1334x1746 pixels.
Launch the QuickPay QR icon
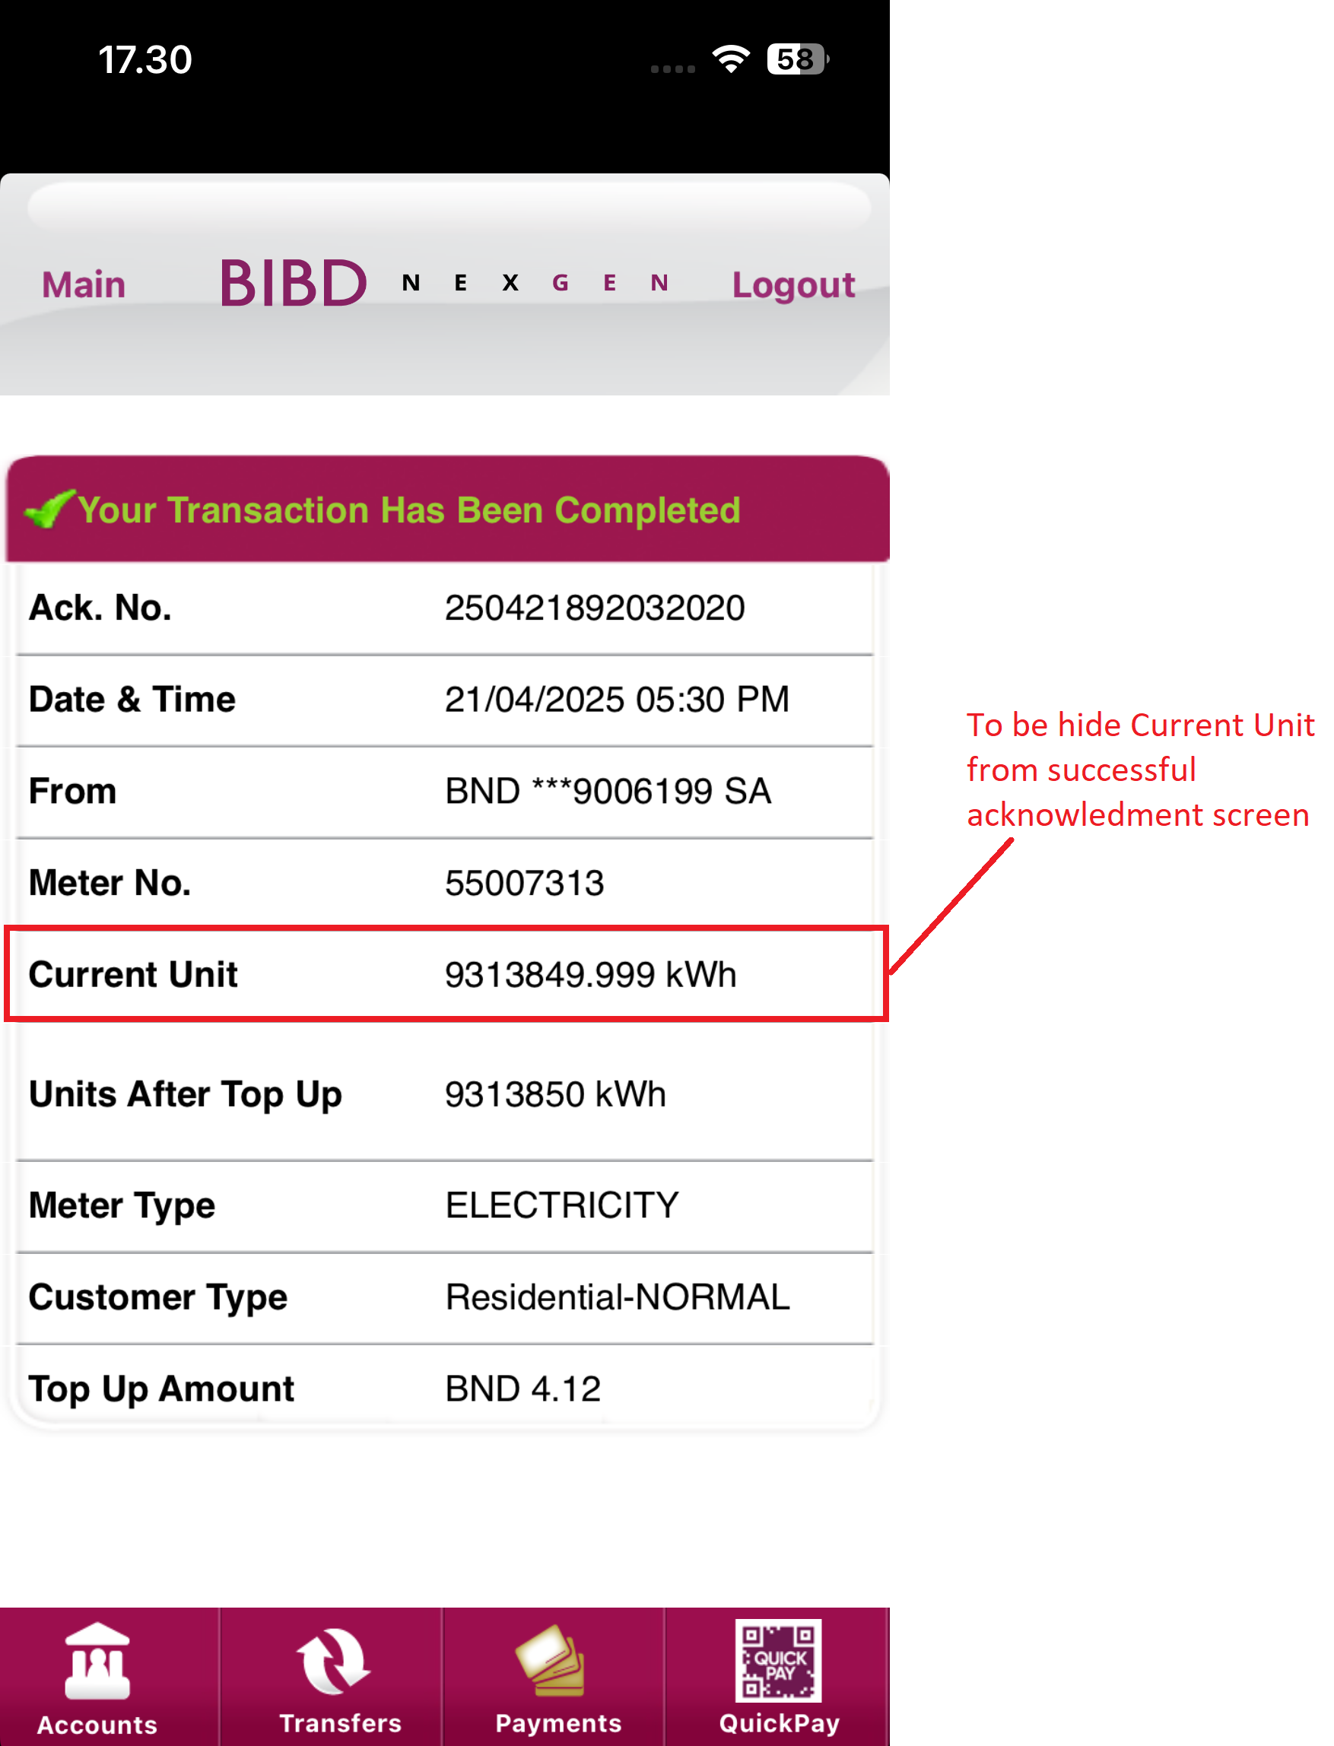[x=778, y=1661]
